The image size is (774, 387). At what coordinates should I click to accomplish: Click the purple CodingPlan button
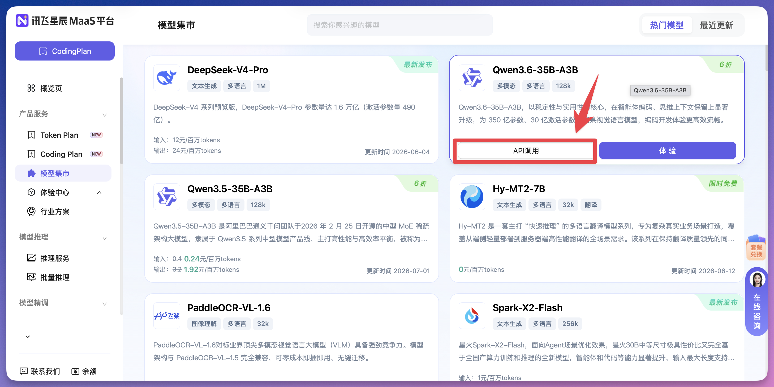coord(64,51)
